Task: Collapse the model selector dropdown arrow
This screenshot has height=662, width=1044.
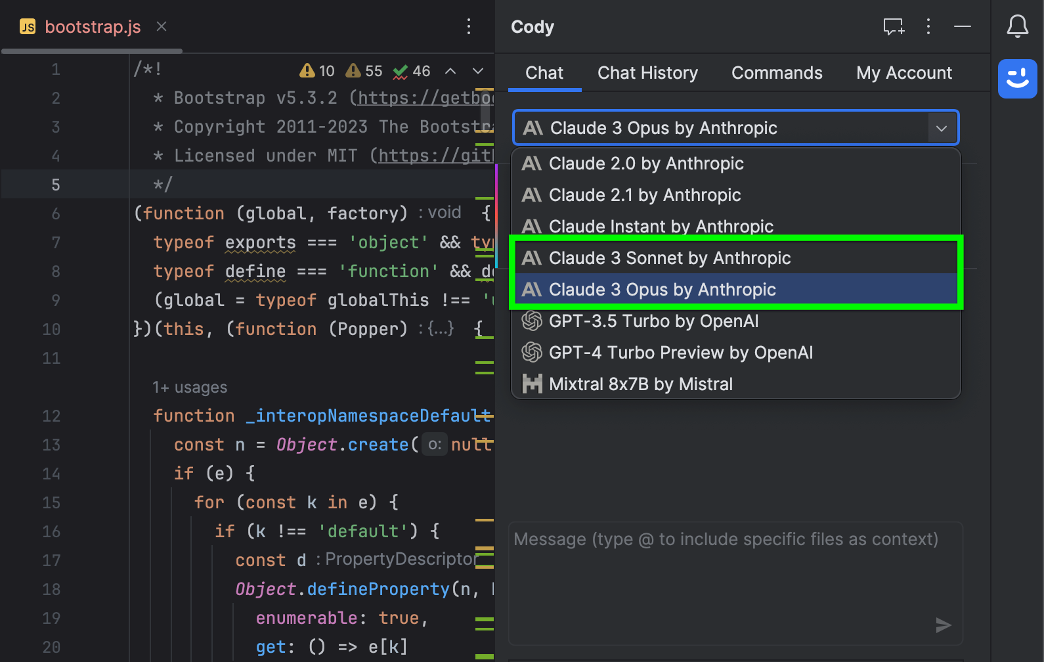Action: click(x=942, y=128)
